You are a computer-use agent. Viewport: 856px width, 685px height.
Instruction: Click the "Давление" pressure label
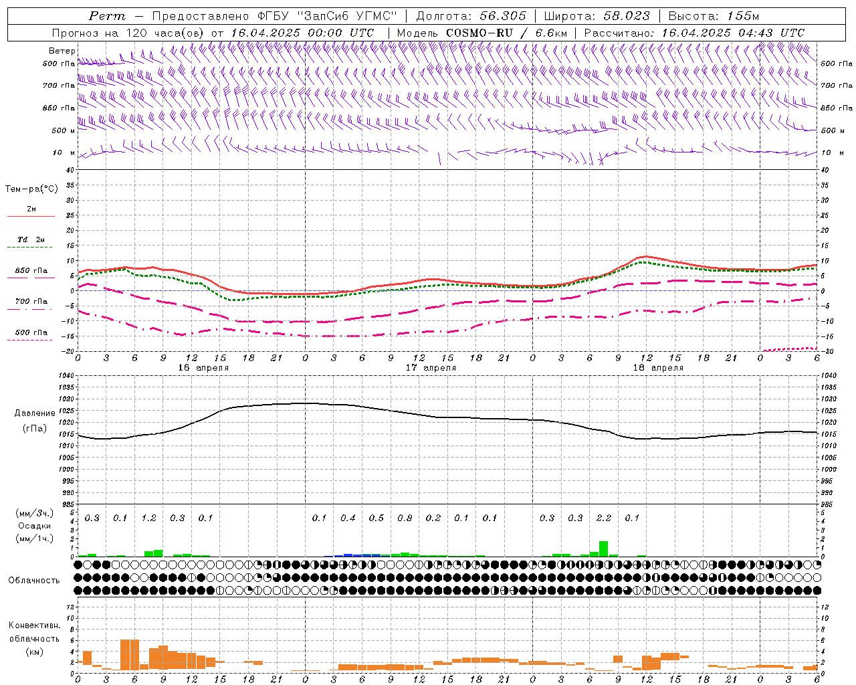tap(35, 413)
